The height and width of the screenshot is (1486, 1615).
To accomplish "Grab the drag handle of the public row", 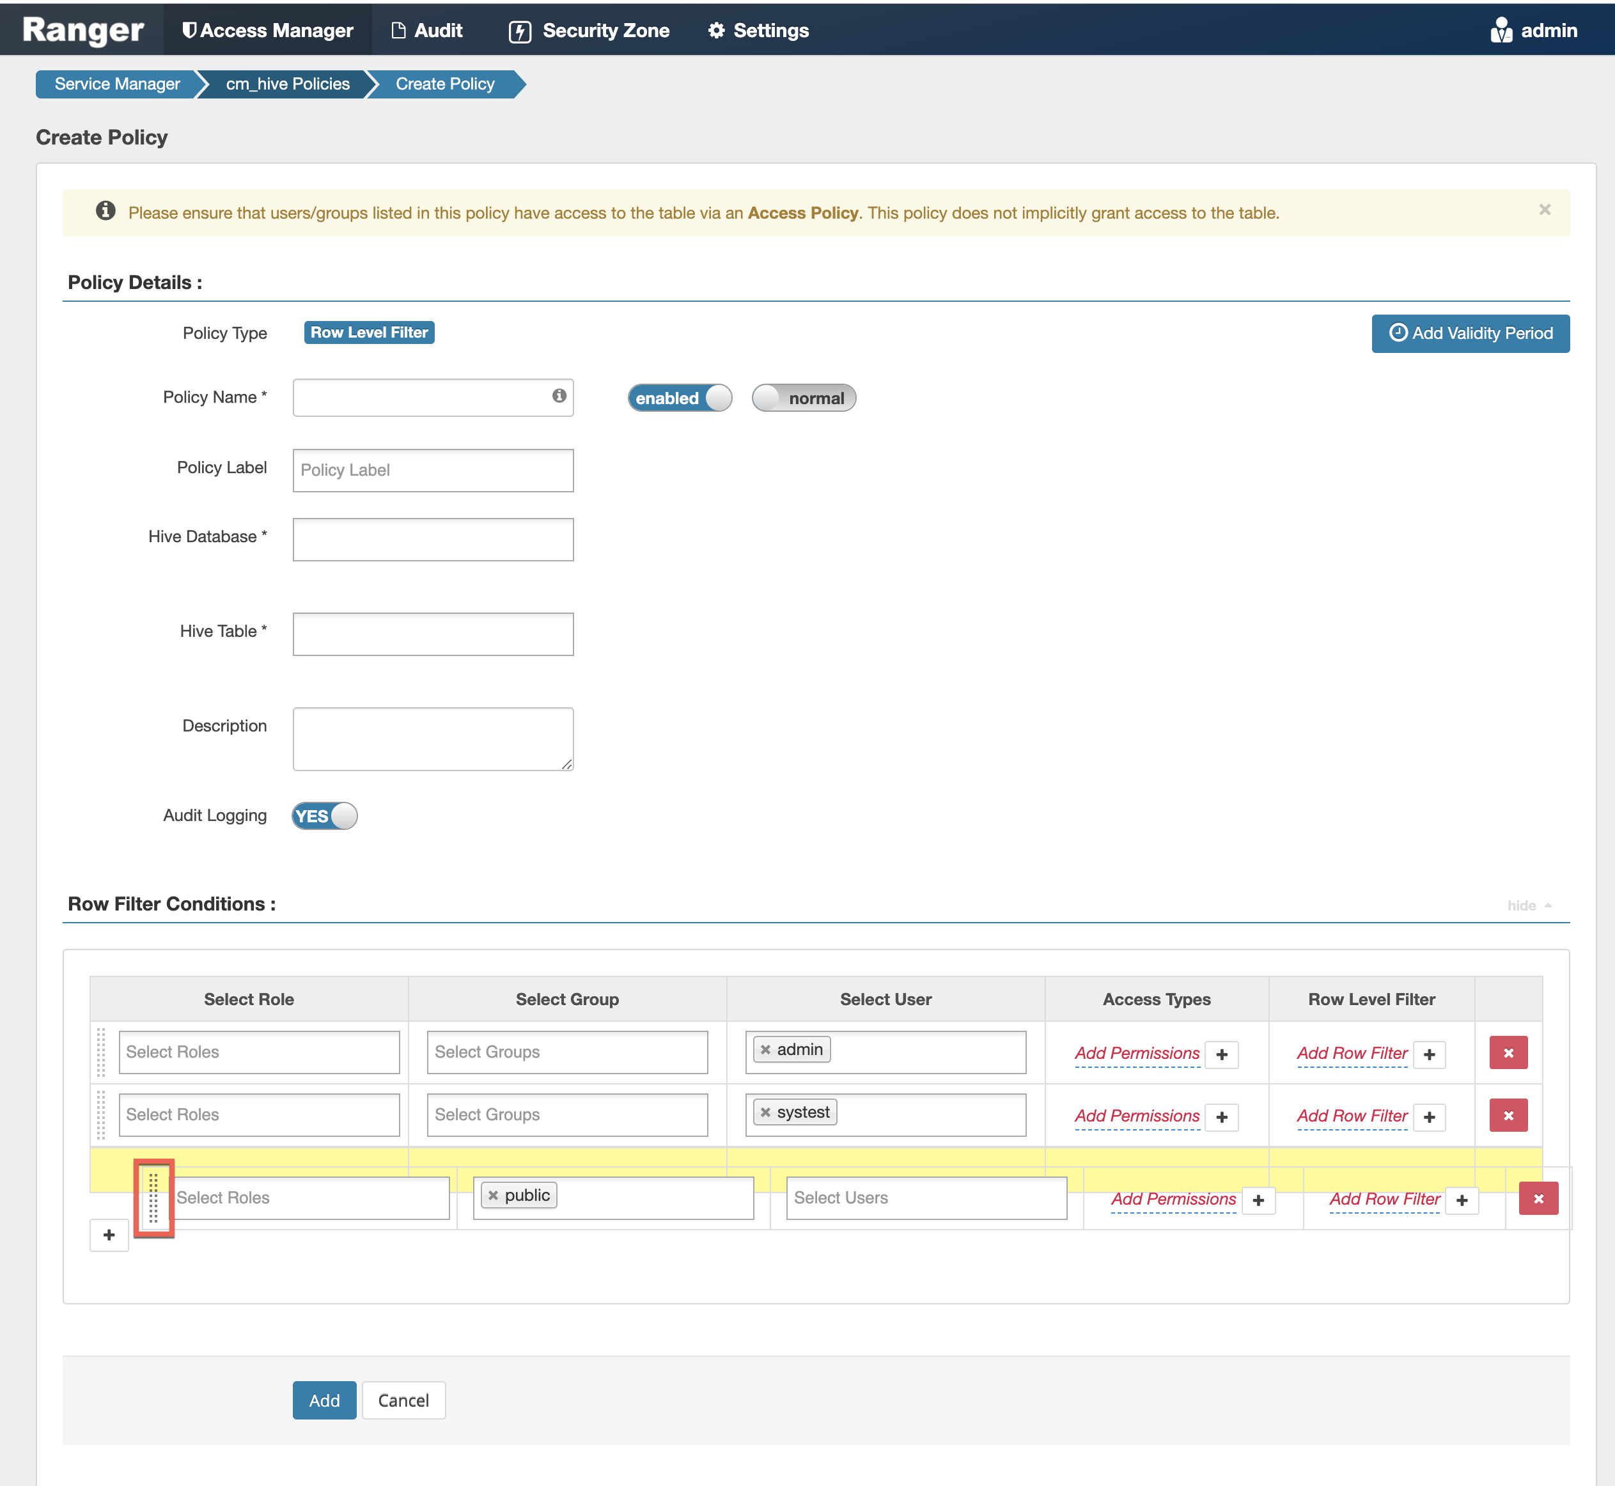I will [153, 1198].
